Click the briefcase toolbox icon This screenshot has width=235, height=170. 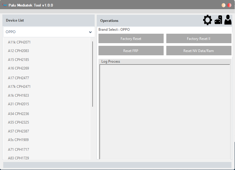218,20
